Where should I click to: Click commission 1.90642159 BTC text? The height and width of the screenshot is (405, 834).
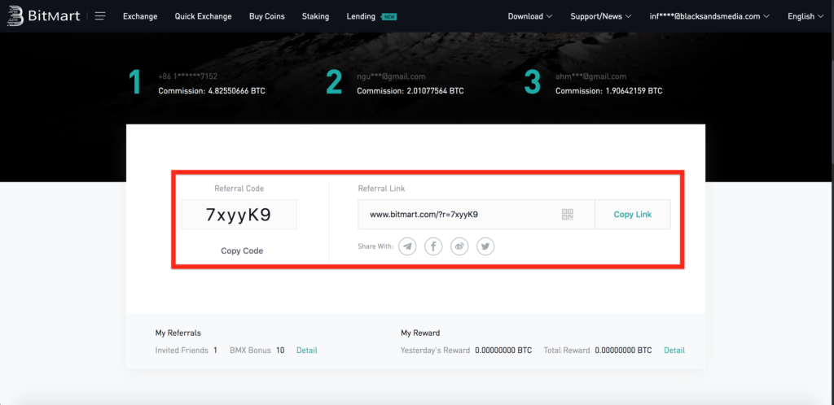609,91
